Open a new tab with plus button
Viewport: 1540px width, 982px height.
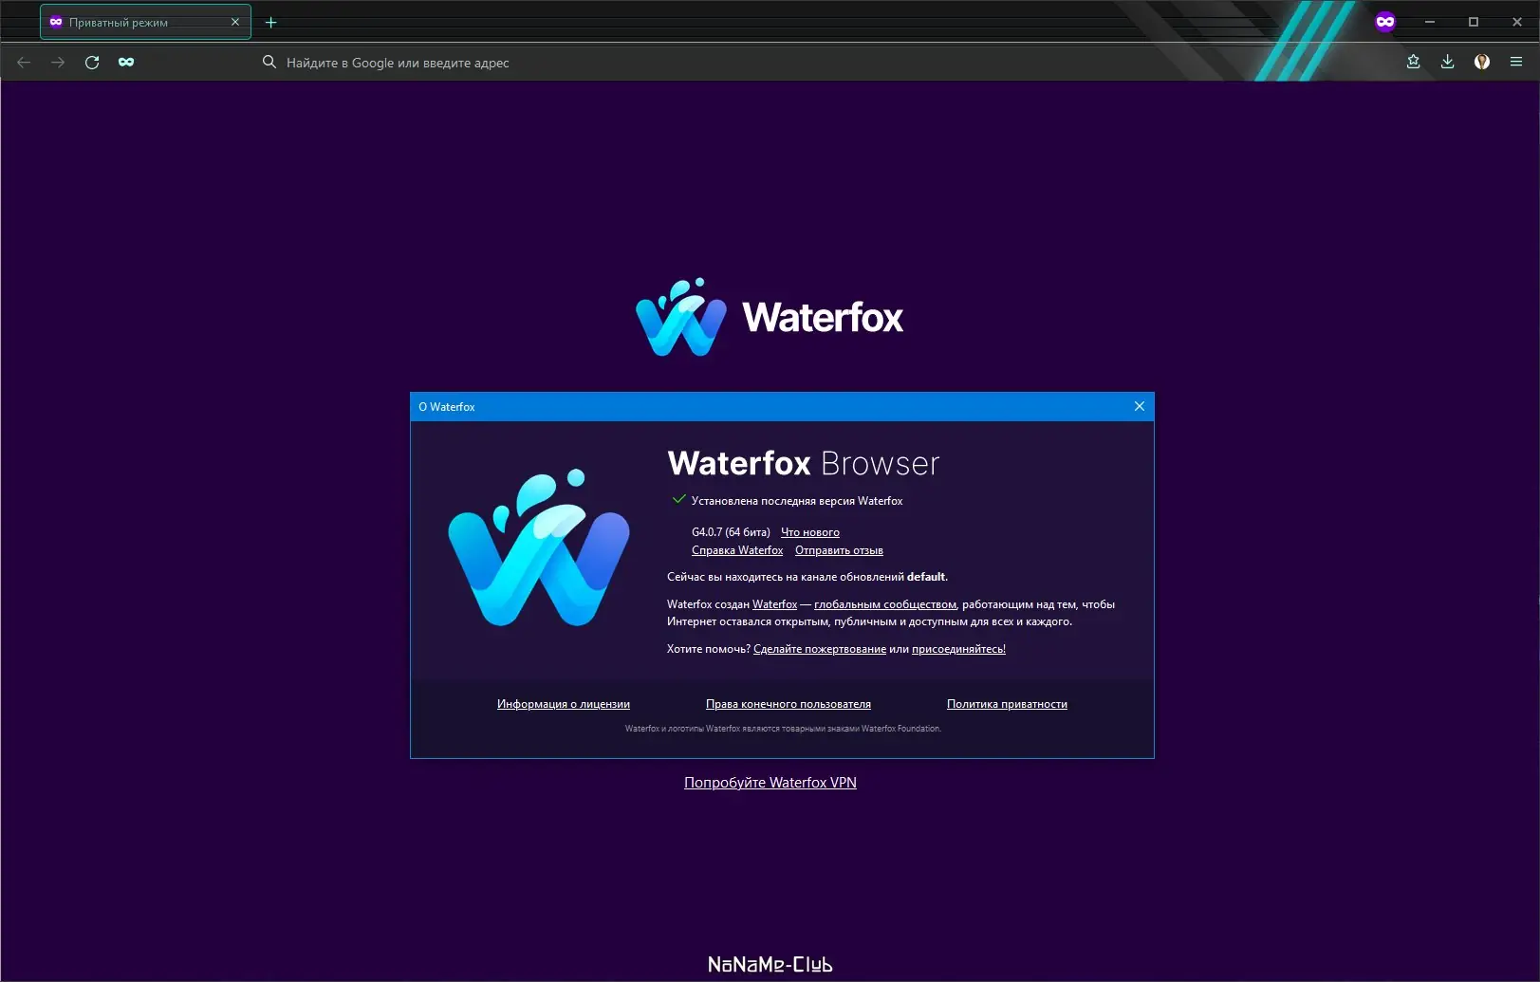270,22
